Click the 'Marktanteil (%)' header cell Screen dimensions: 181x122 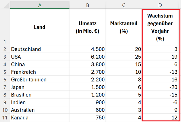(124, 27)
